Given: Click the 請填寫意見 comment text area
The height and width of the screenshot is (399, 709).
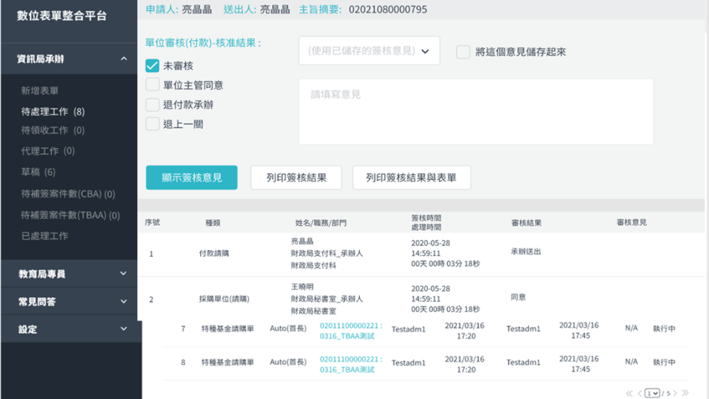Looking at the screenshot, I should 476,112.
